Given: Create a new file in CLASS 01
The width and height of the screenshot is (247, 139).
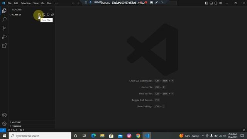Looking at the screenshot, I should pos(39,15).
